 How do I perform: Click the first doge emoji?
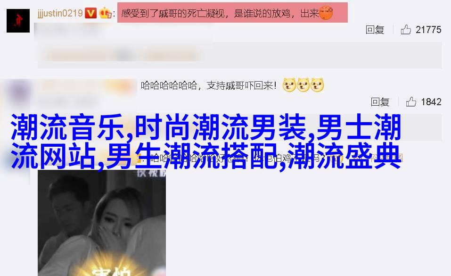click(289, 85)
